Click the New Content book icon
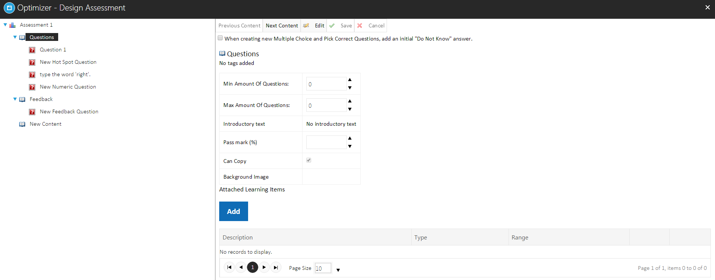Screen dimensions: 715x280 22,124
